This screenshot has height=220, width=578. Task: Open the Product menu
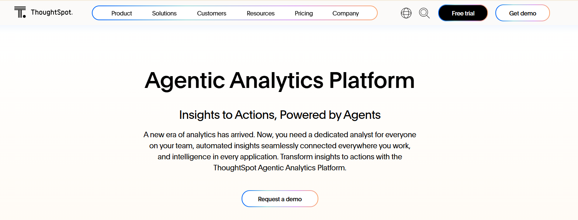coord(122,13)
